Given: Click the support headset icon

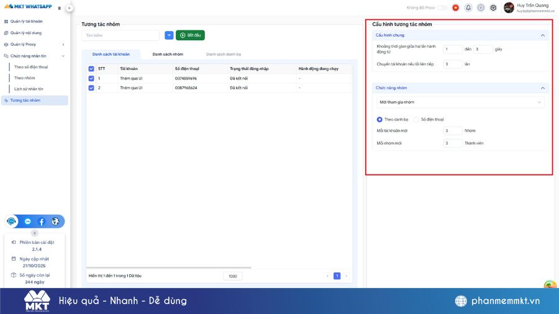Looking at the screenshot, I should click(x=12, y=222).
